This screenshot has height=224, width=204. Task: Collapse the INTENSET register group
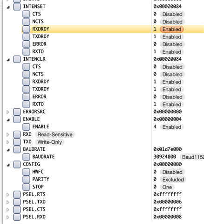pos(8,7)
